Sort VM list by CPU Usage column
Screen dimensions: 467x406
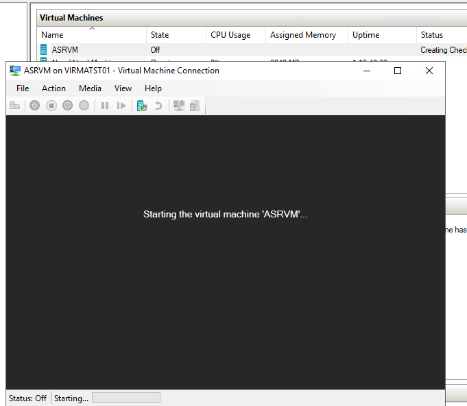pos(236,35)
